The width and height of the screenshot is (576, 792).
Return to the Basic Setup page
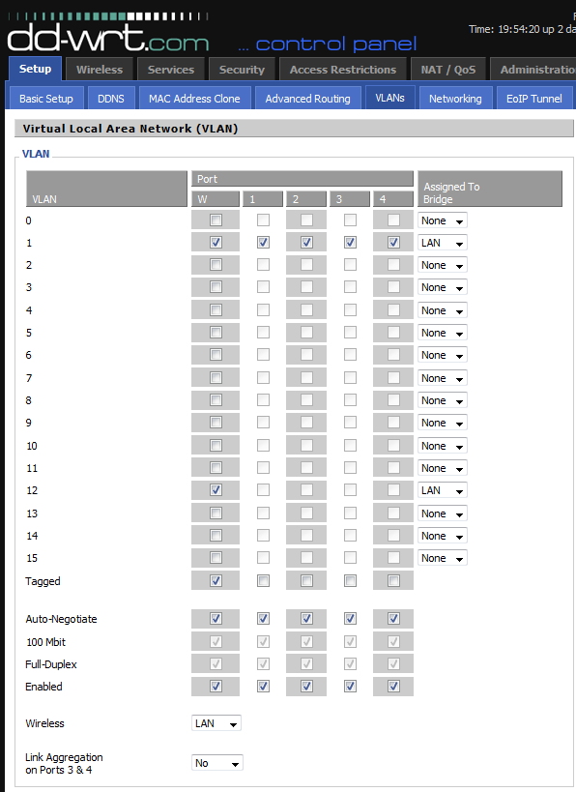tap(44, 97)
